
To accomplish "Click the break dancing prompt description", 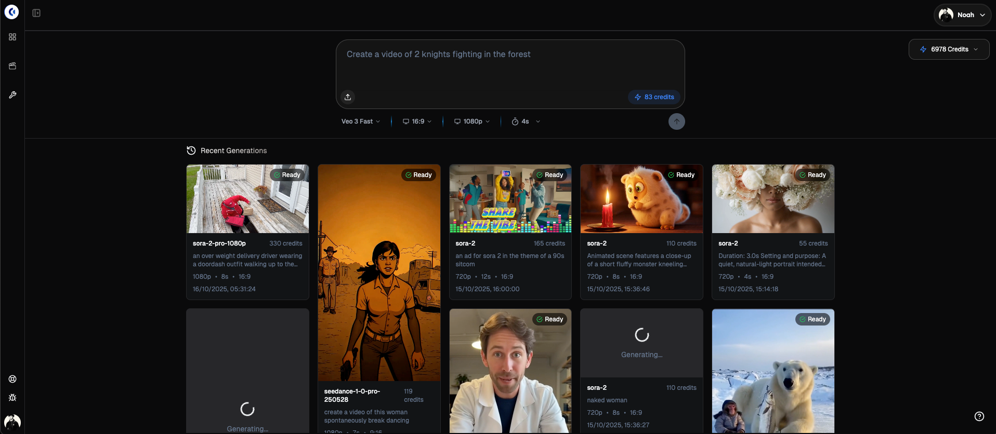I will click(x=366, y=416).
